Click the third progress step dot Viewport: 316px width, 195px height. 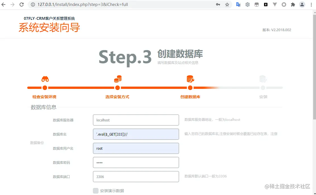click(190, 88)
